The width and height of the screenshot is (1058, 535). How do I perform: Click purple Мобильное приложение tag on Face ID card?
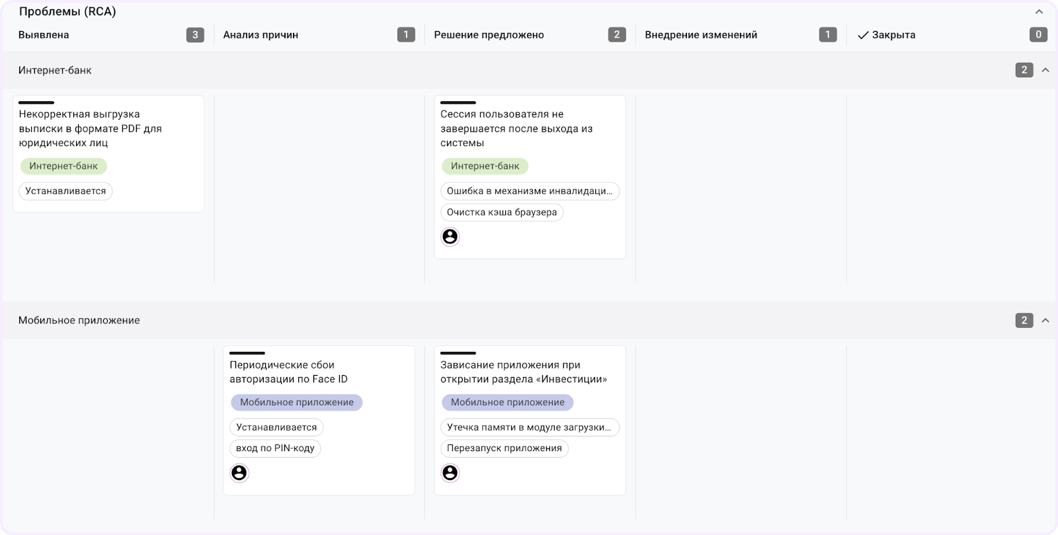click(x=296, y=402)
